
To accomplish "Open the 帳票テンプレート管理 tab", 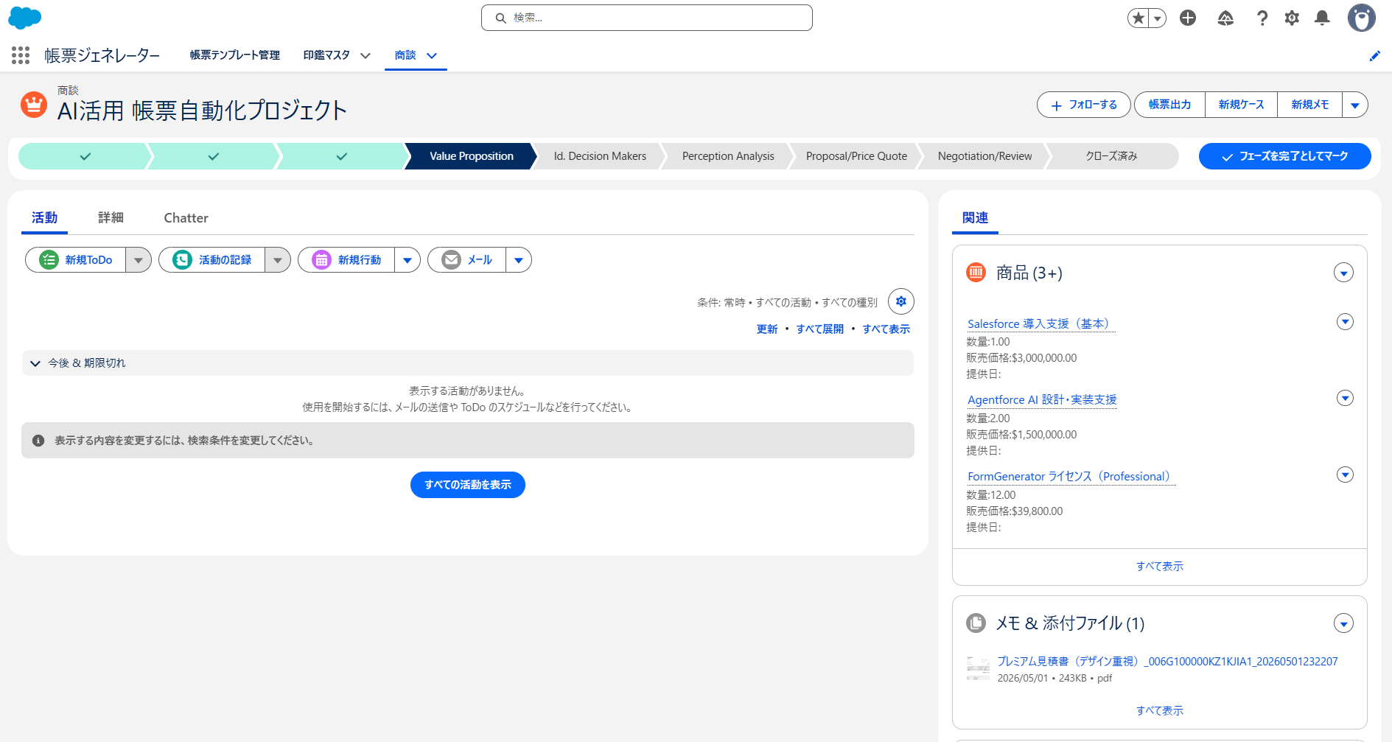I will click(235, 55).
